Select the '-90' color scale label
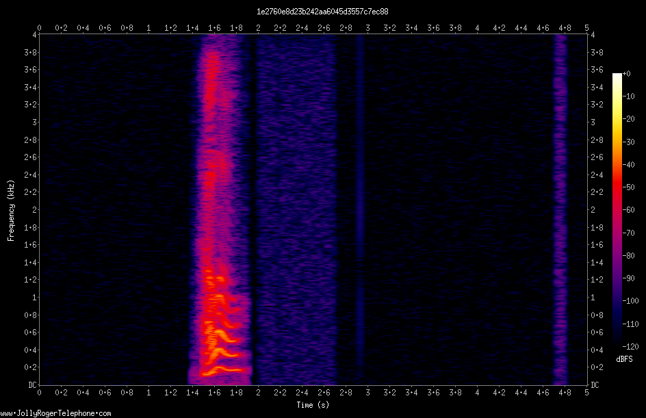Image resolution: width=646 pixels, height=418 pixels. coord(628,278)
